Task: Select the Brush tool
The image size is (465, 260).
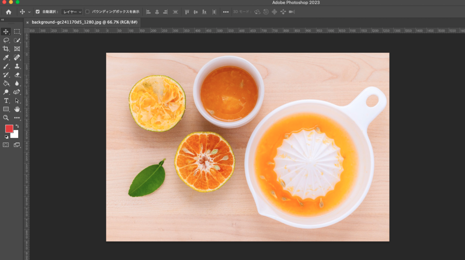Action: pyautogui.click(x=6, y=66)
